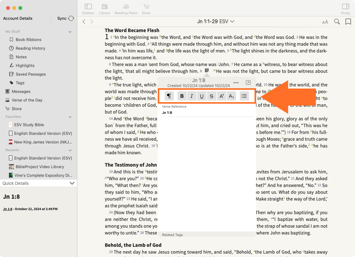This screenshot has height=257, width=355.
Task: Open the Jn 1:1-29 ESV passage dropdown
Action: point(216,21)
